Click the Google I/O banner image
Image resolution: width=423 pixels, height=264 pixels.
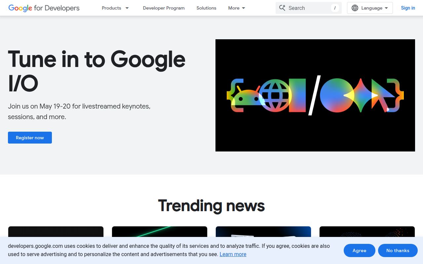click(315, 95)
